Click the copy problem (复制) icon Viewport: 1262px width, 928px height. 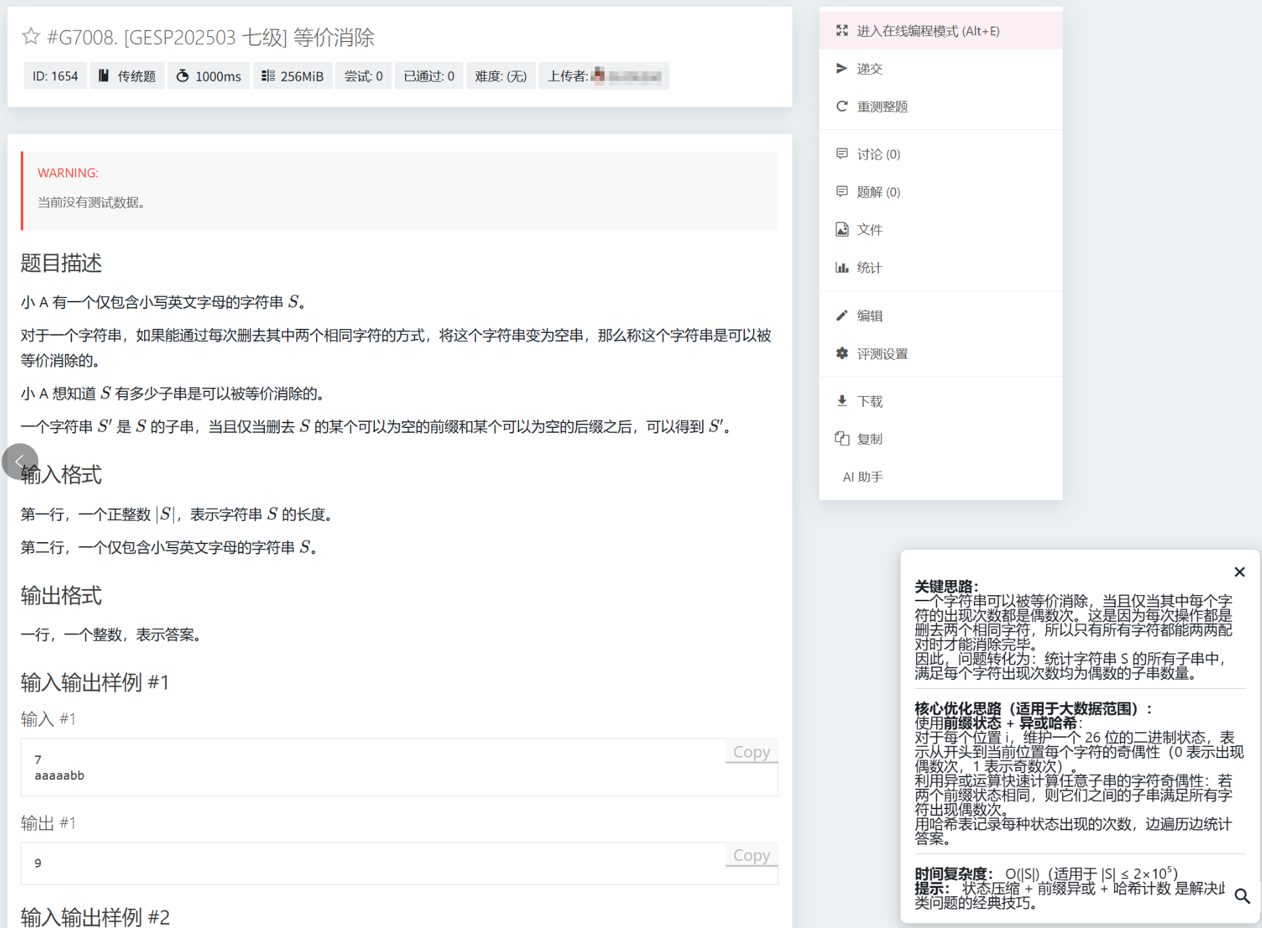(842, 439)
